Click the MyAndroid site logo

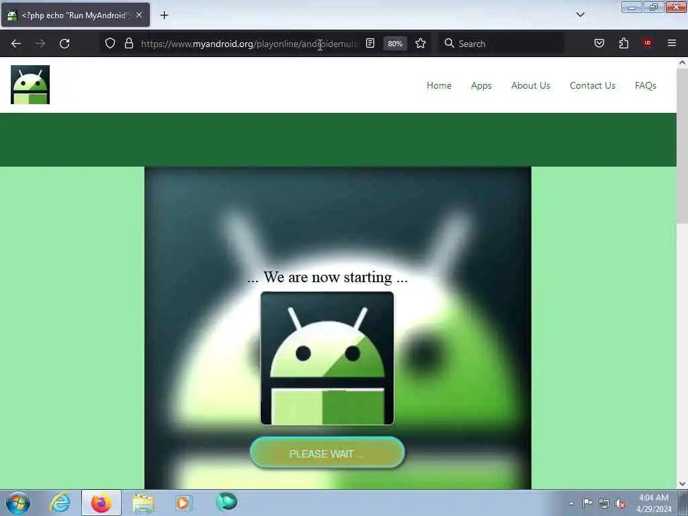pos(30,85)
